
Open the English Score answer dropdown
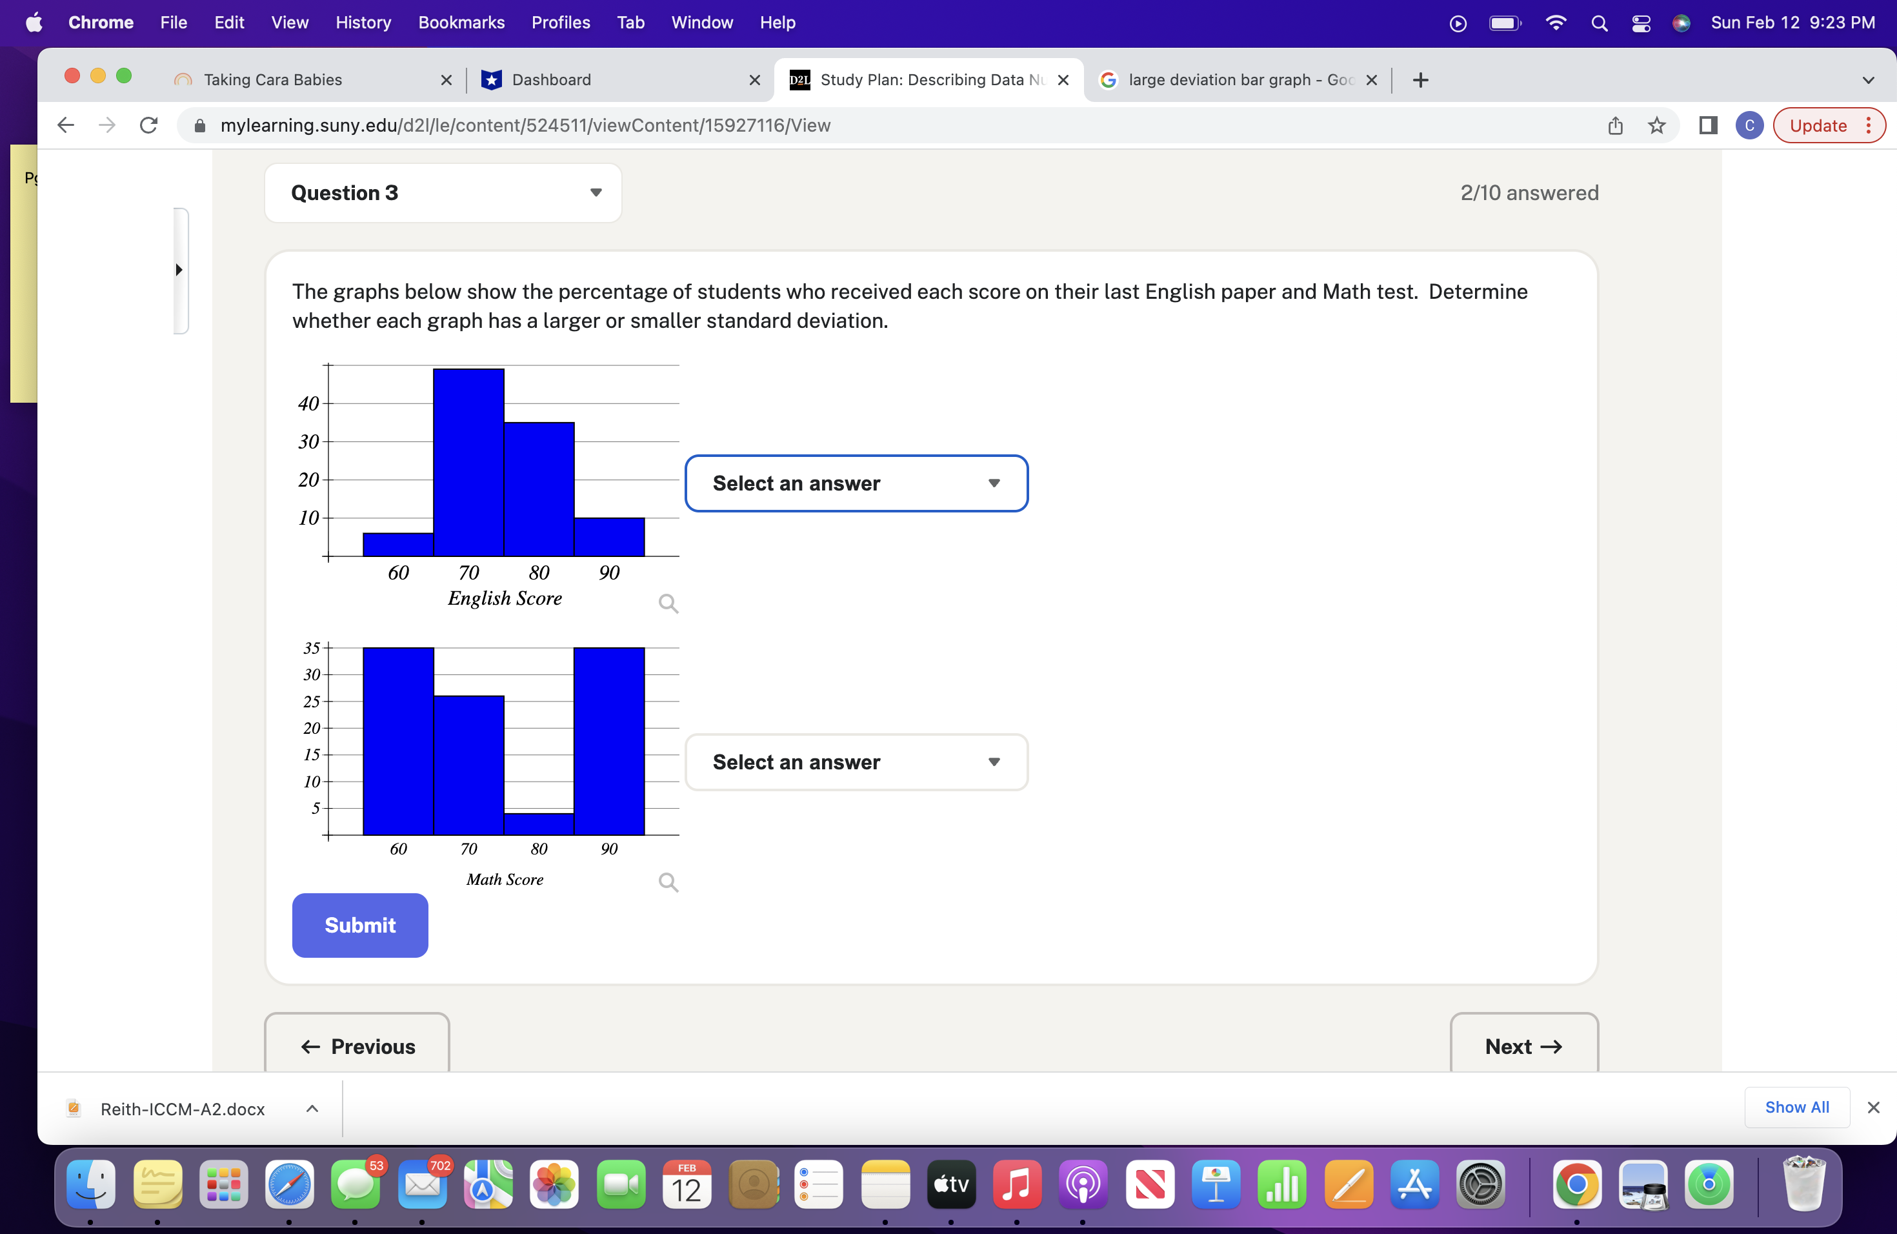(856, 483)
